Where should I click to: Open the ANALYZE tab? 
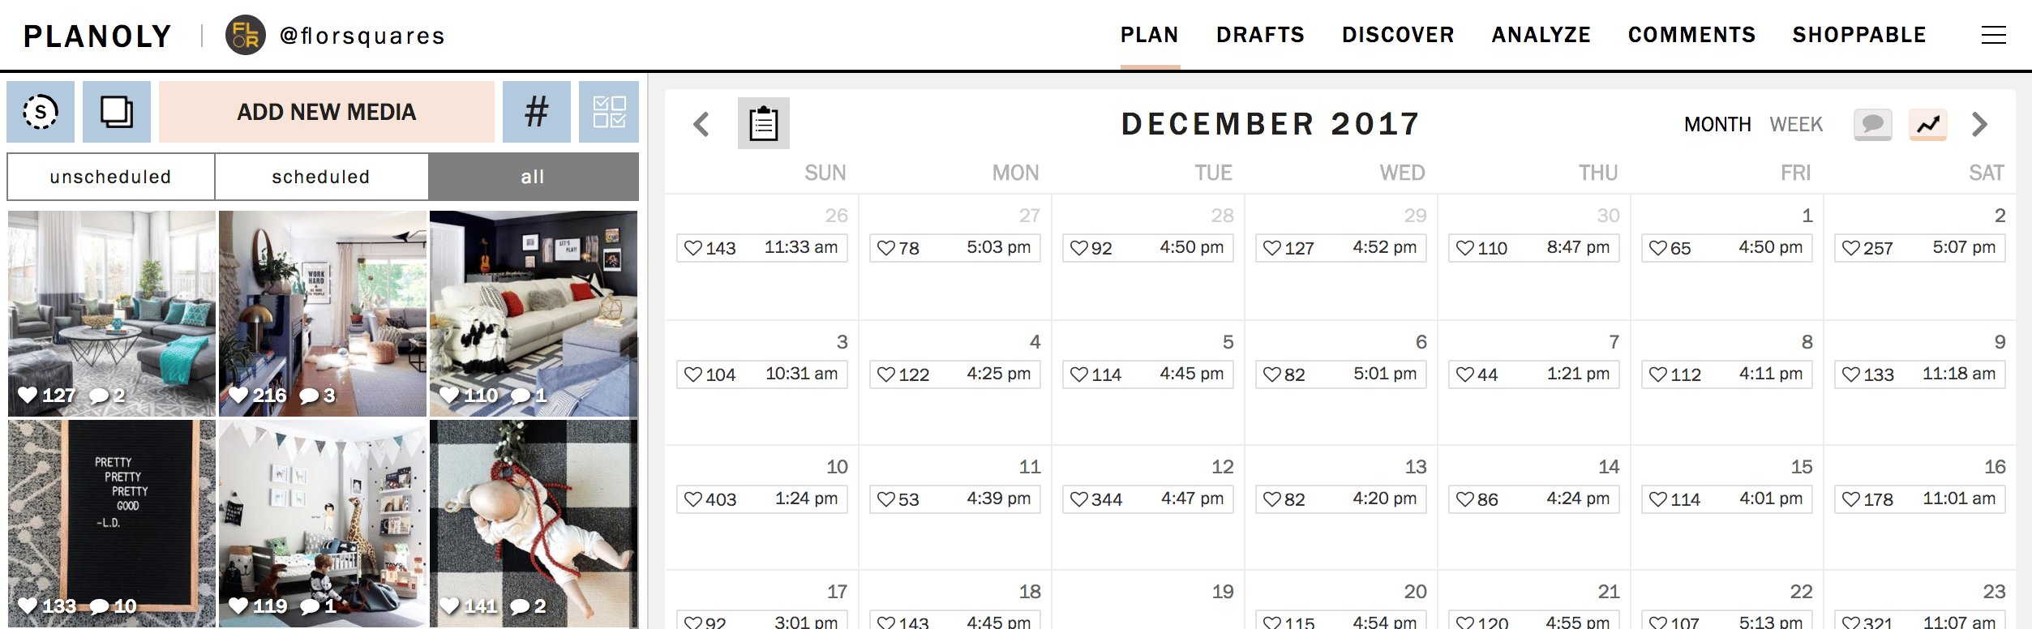coord(1541,35)
